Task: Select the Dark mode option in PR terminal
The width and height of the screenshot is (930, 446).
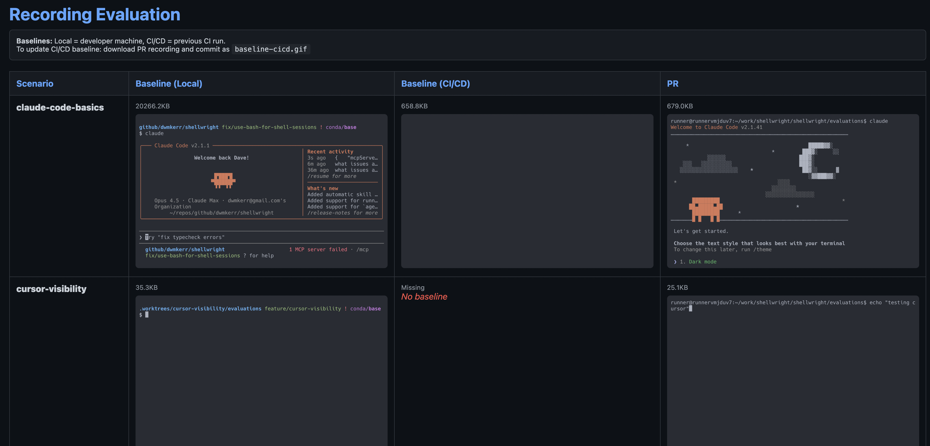Action: (702, 262)
